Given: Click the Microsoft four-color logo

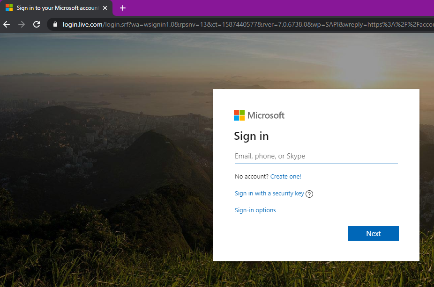Looking at the screenshot, I should tap(239, 115).
